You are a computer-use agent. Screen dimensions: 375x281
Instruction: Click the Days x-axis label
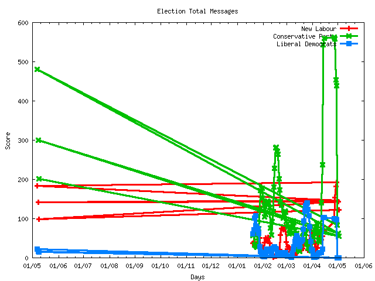[x=197, y=276]
